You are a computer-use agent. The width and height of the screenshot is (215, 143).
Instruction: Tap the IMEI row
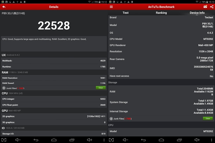161,68
